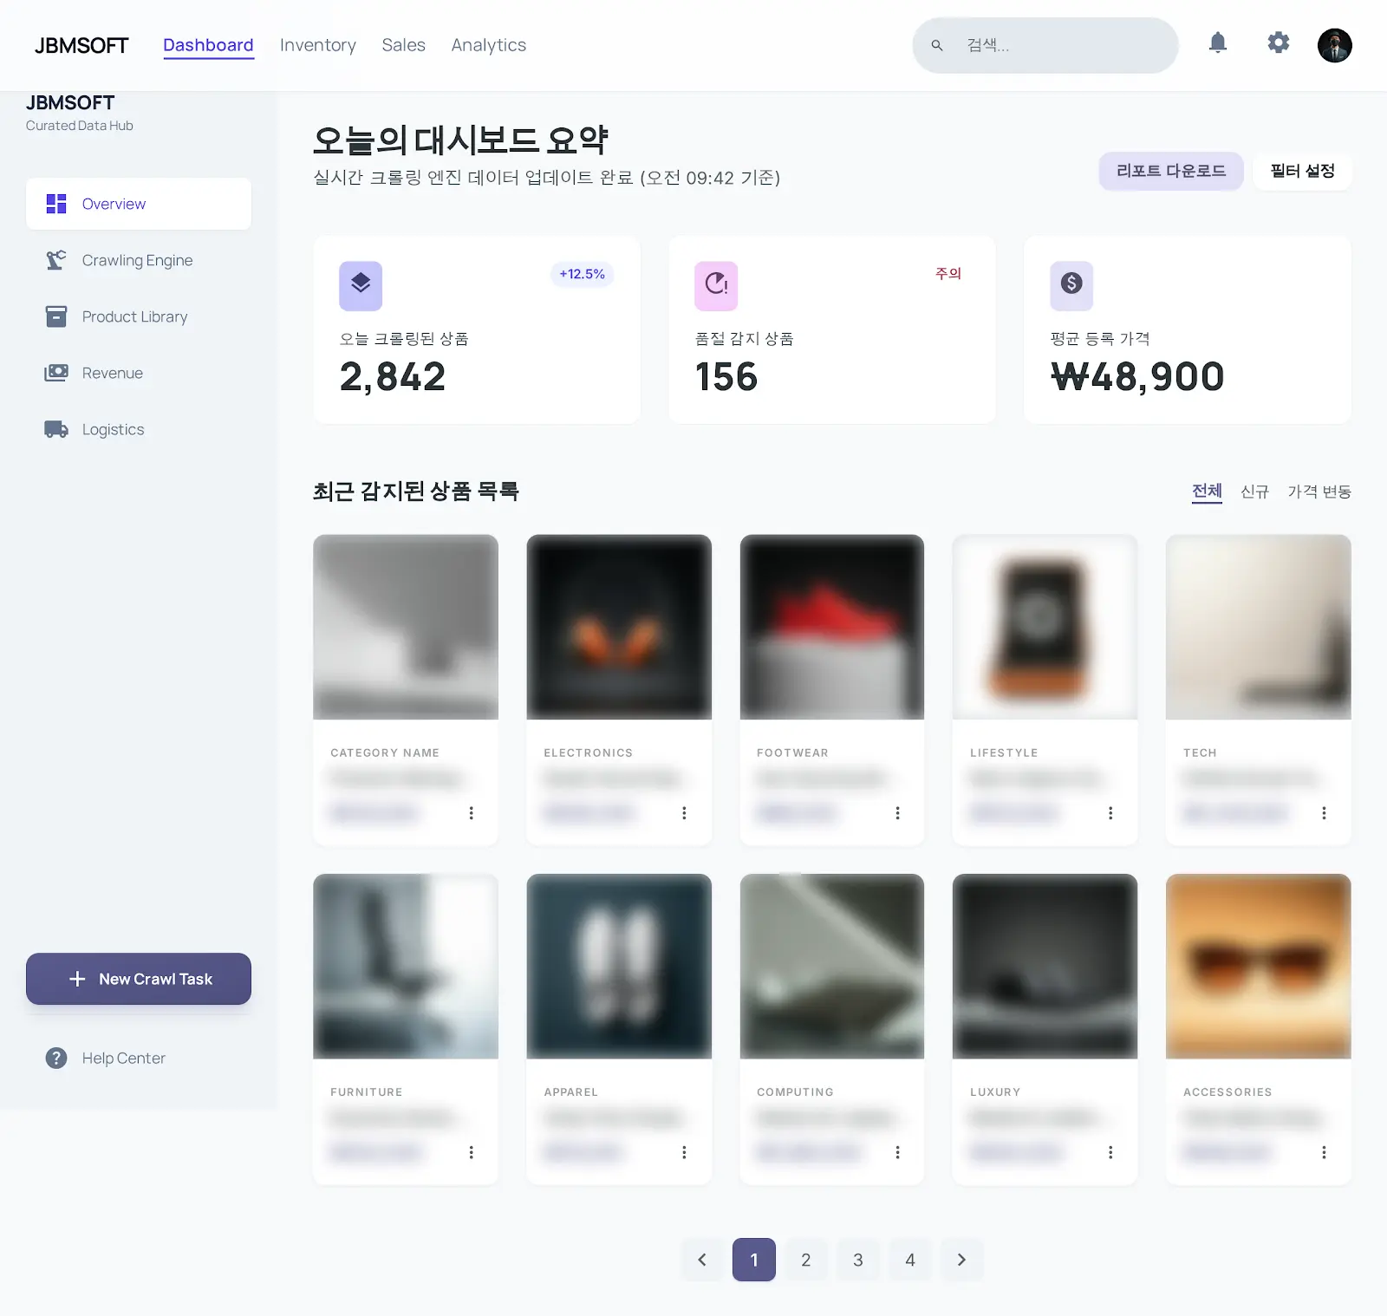Viewport: 1387px width, 1316px height.
Task: Open Crawling Engine in sidebar
Action: point(139,260)
